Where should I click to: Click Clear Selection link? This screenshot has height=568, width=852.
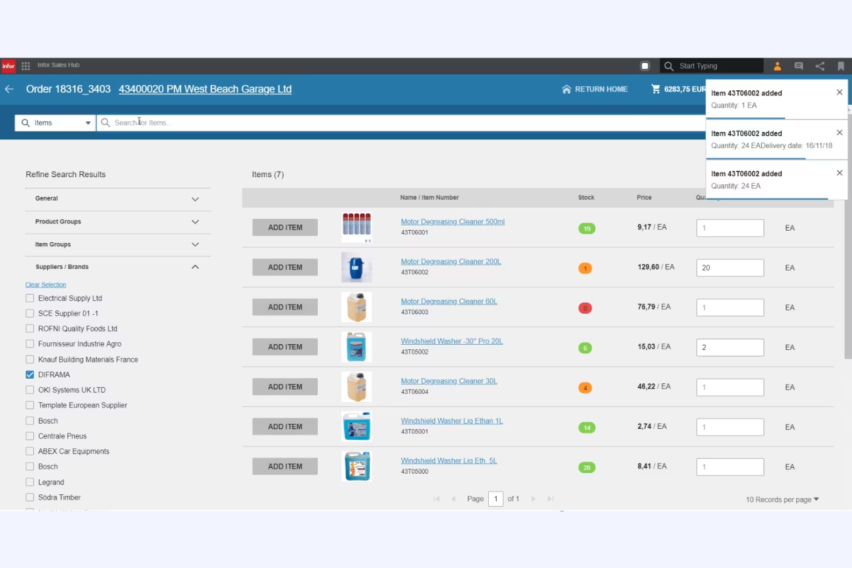45,285
